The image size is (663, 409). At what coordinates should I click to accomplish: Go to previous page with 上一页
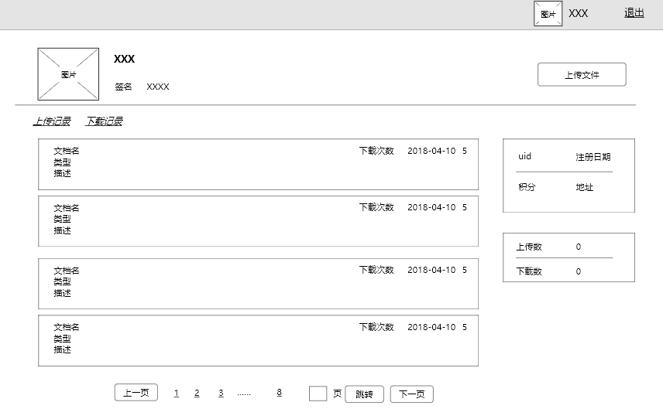pos(136,394)
